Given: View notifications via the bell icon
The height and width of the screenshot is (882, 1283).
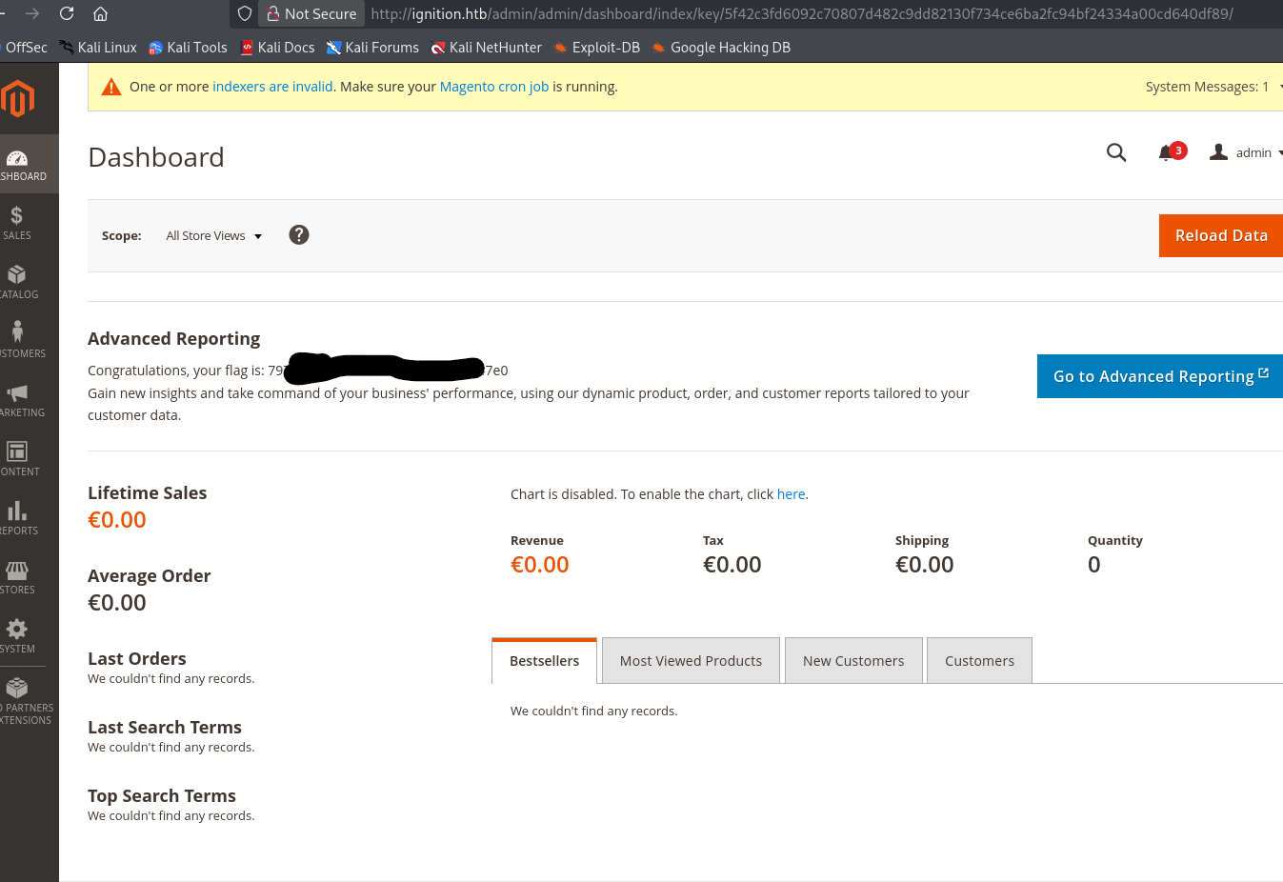Looking at the screenshot, I should [1166, 151].
